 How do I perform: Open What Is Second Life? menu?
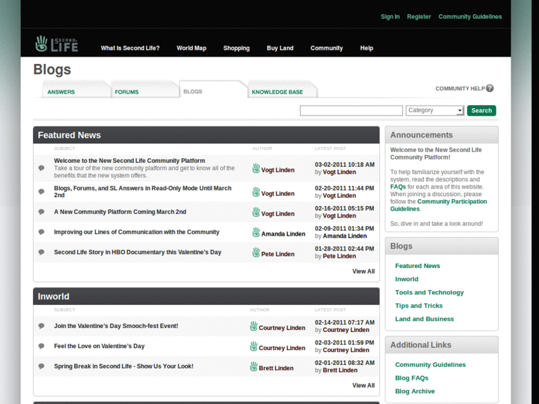pos(130,48)
